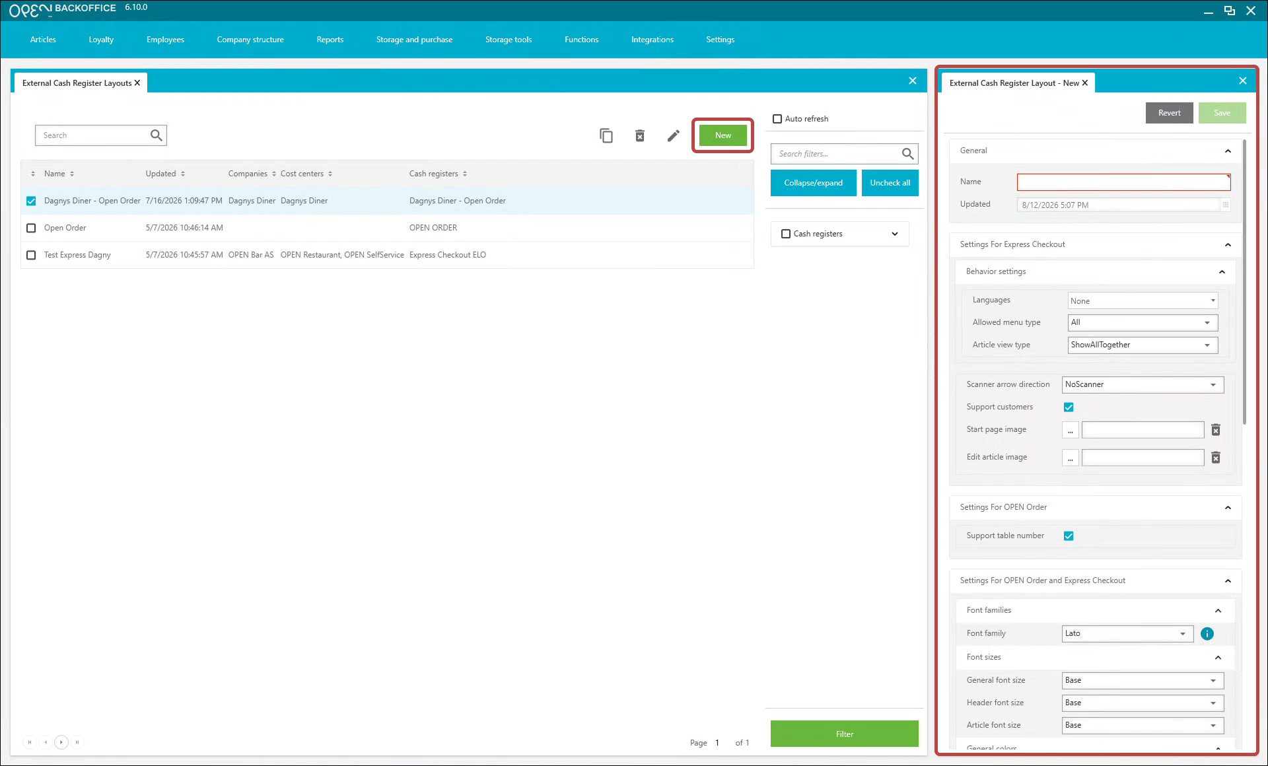
Task: Uncheck Dagnys Diner - Open Order row
Action: pos(31,201)
